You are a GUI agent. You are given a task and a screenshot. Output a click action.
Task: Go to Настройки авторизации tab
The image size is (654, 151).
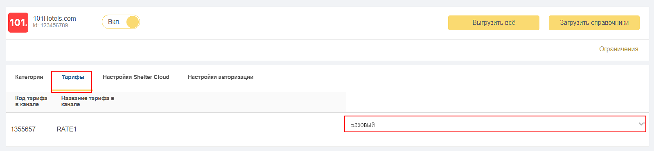pyautogui.click(x=221, y=77)
